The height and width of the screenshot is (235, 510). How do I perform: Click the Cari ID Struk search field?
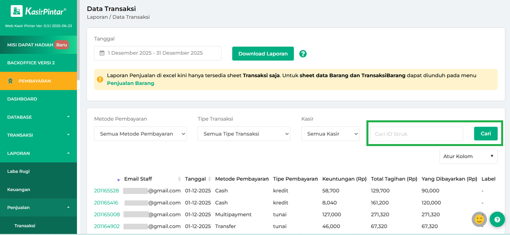[416, 134]
